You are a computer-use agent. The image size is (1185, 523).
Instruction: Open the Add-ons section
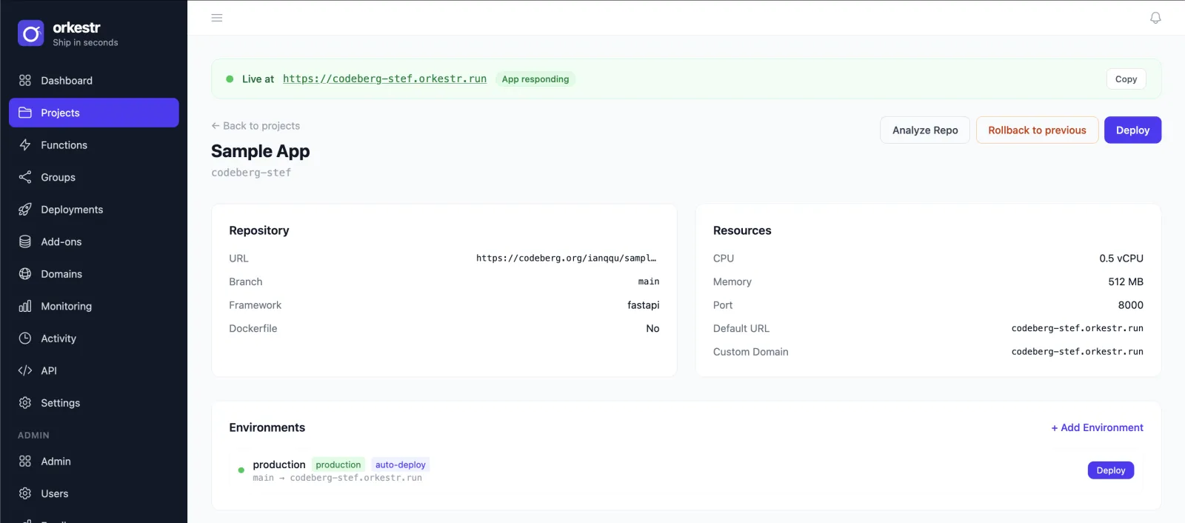click(94, 241)
